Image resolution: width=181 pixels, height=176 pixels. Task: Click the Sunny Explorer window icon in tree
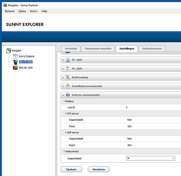point(15,56)
